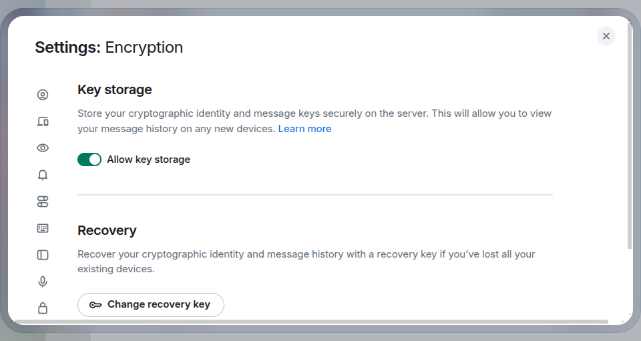Select the Keyboard settings icon
The height and width of the screenshot is (341, 641).
[43, 228]
